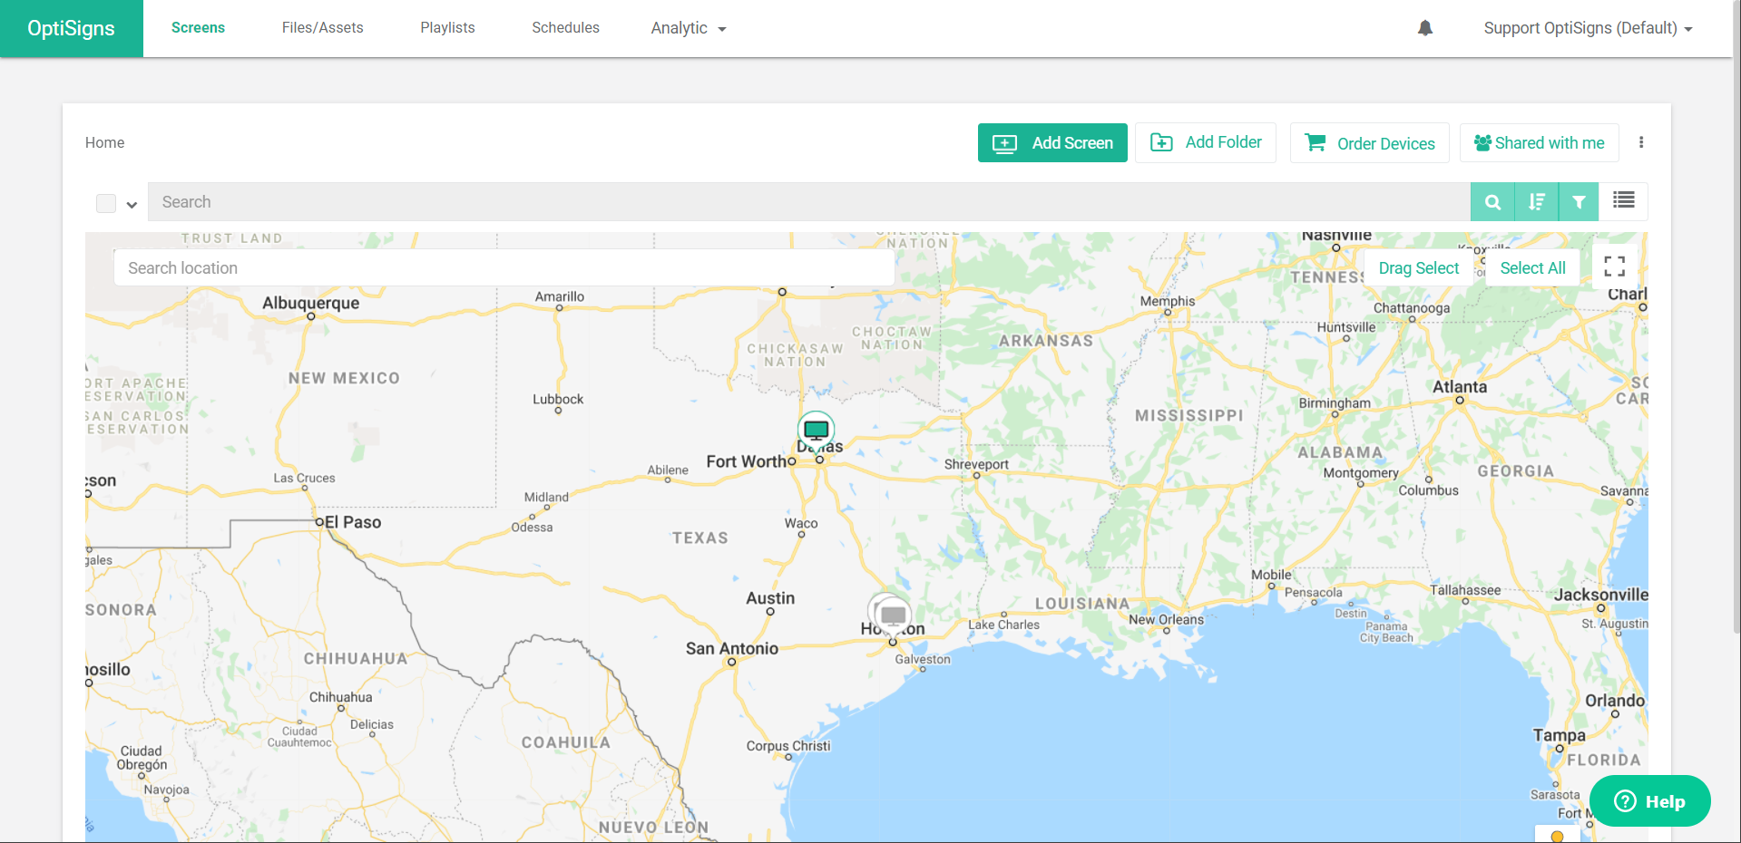Open Shared with me
The image size is (1741, 843).
1539,143
